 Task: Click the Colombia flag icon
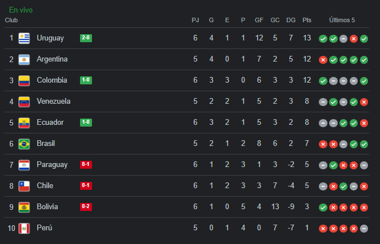pos(24,80)
